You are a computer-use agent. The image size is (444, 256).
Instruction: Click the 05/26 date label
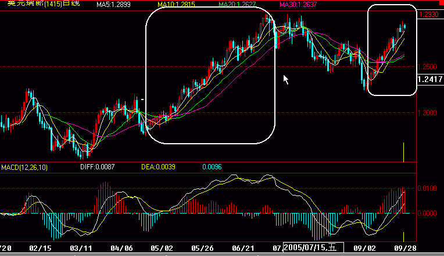tap(202, 248)
